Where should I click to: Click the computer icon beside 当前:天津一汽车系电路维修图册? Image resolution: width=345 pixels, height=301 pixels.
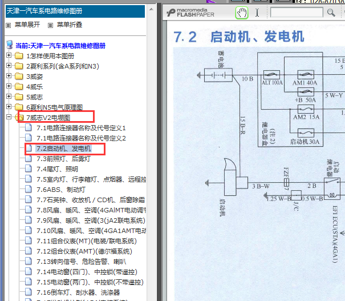(x=10, y=45)
